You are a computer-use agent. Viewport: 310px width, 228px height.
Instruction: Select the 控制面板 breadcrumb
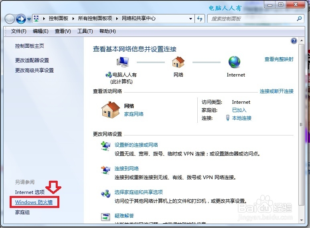click(x=59, y=18)
